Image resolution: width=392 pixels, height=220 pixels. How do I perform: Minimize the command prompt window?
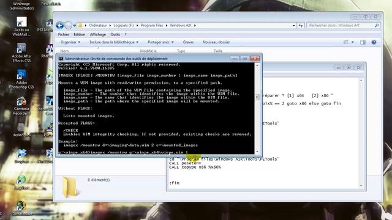coord(234,59)
